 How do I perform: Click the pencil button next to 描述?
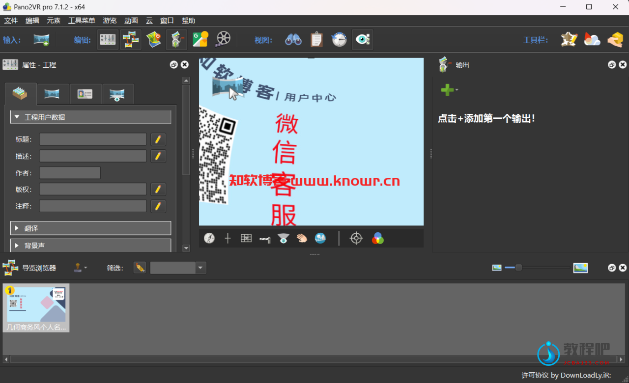158,156
